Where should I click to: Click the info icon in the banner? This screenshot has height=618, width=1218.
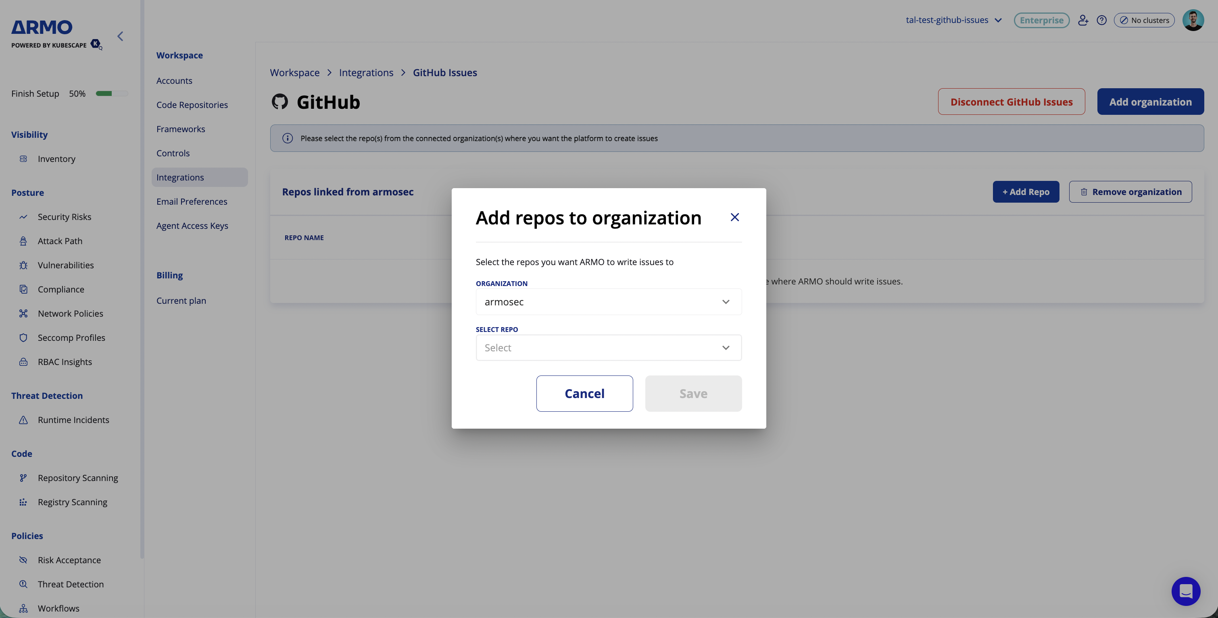tap(288, 138)
